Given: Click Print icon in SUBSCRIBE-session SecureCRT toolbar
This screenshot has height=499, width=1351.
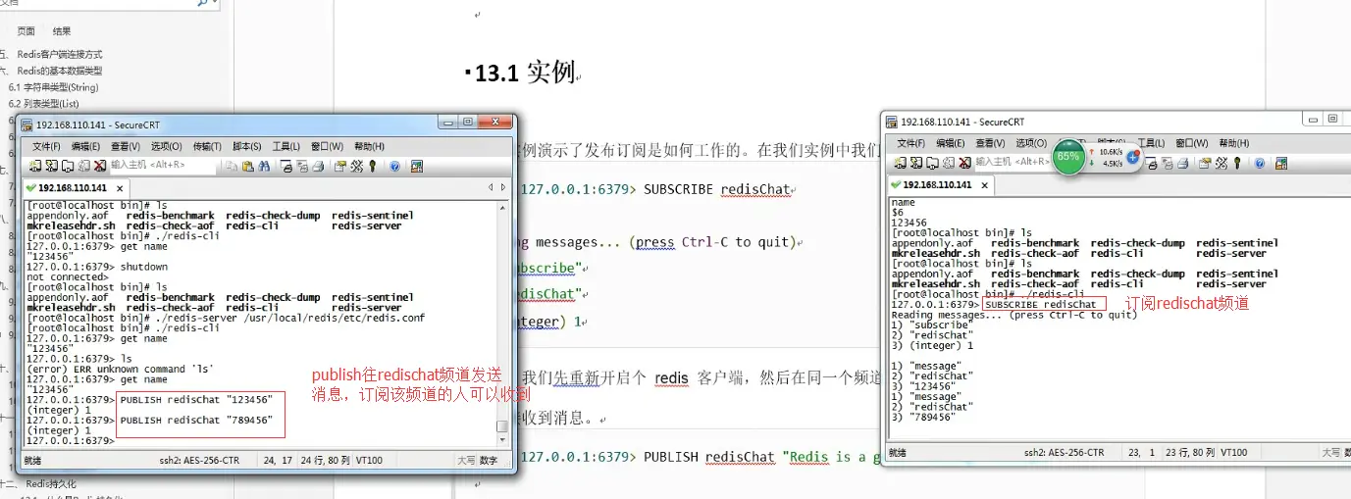Looking at the screenshot, I should (x=1182, y=164).
